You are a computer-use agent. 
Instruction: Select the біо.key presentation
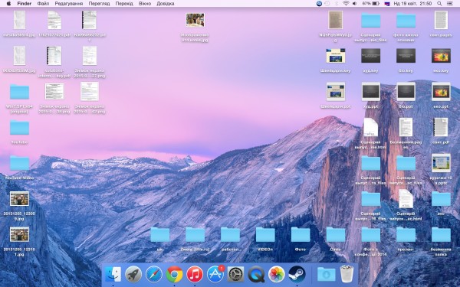pos(406,56)
